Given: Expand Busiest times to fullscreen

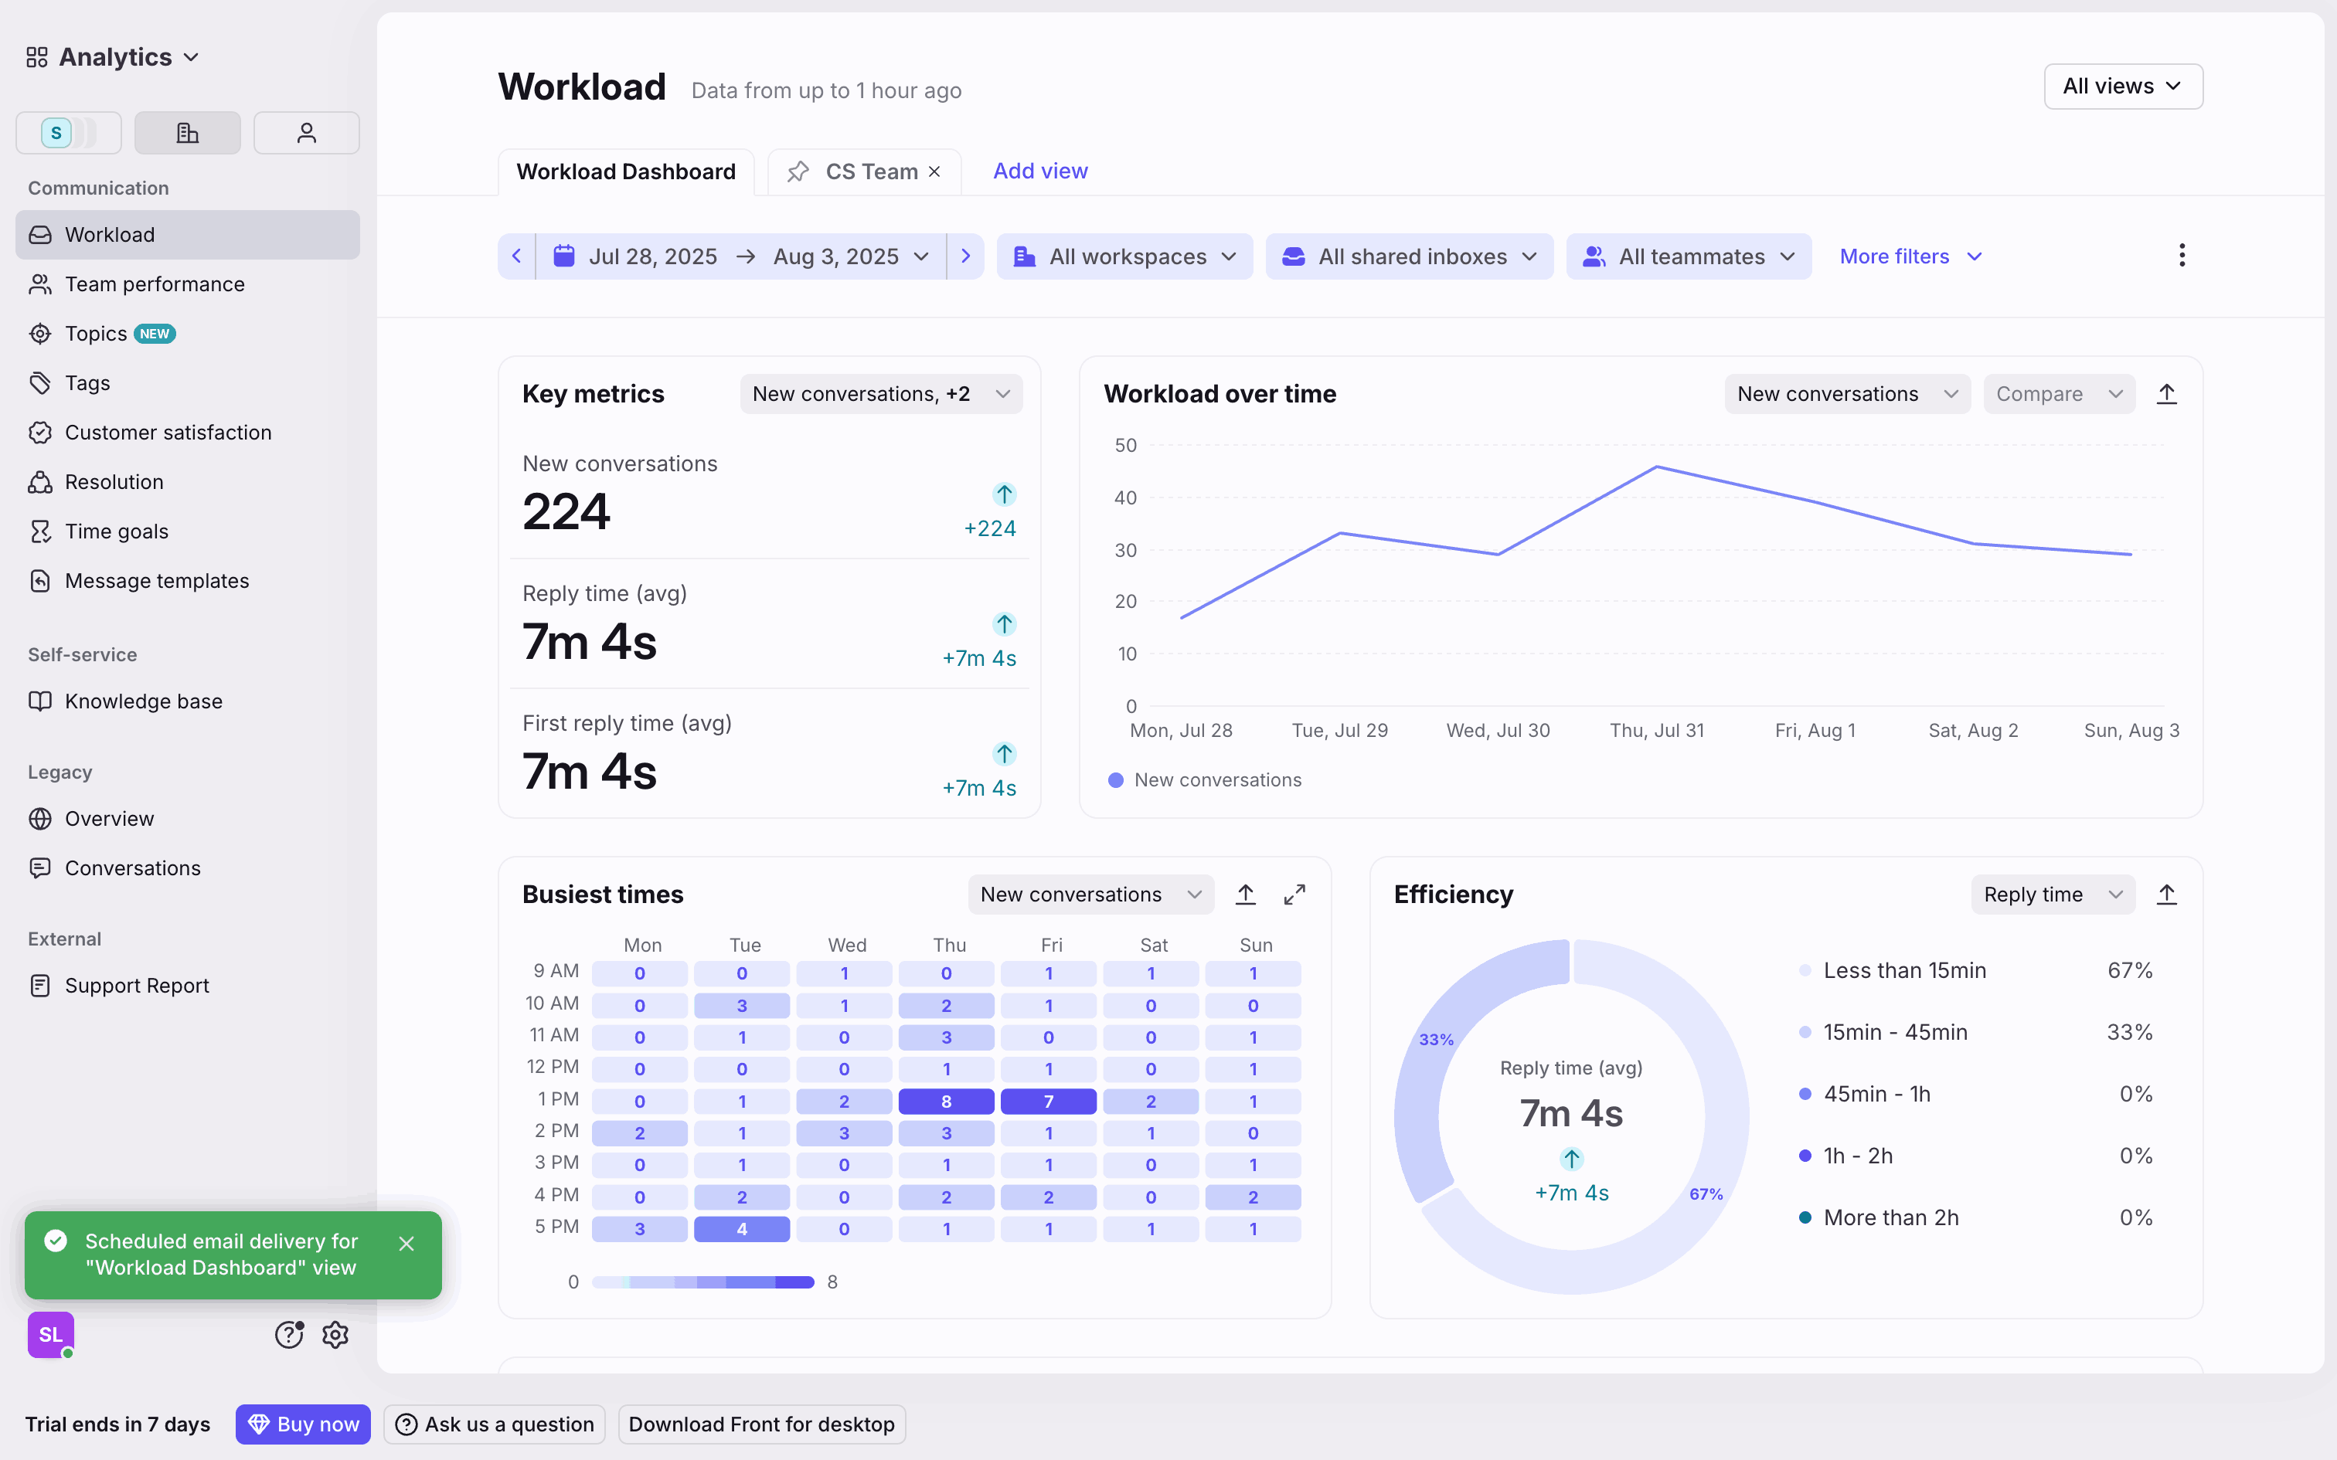Looking at the screenshot, I should tap(1294, 895).
